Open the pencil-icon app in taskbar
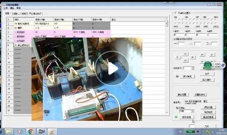 52,132
